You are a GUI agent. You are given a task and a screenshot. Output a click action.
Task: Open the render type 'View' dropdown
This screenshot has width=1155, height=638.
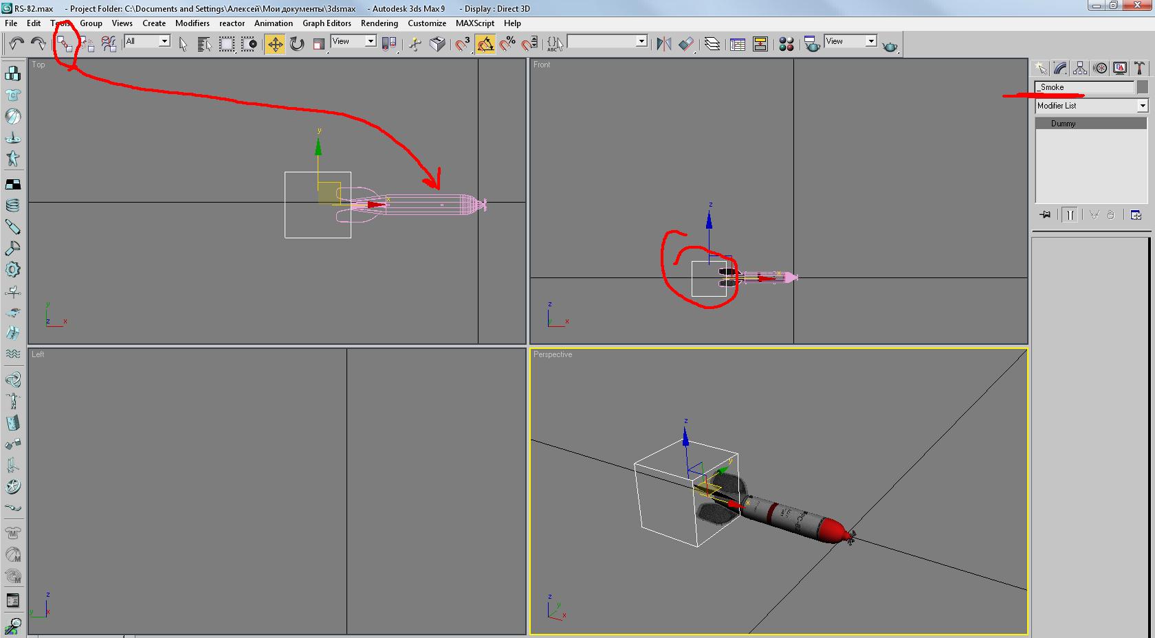[850, 41]
